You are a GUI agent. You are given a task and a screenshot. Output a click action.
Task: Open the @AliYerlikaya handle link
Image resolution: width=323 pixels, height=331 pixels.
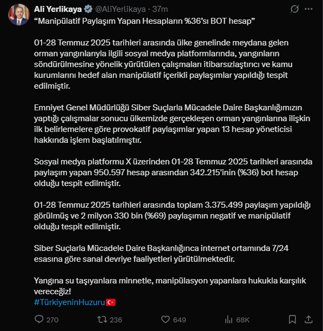(120, 9)
